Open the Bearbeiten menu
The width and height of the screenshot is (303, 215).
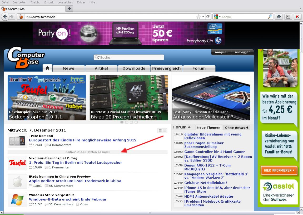tap(19, 2)
